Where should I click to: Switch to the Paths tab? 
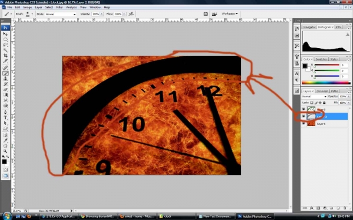pos(334,91)
